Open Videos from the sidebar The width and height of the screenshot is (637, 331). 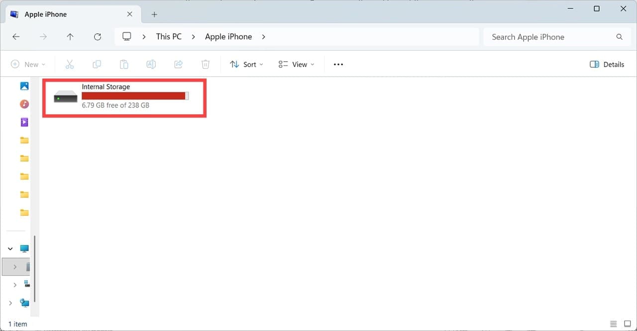pos(24,122)
